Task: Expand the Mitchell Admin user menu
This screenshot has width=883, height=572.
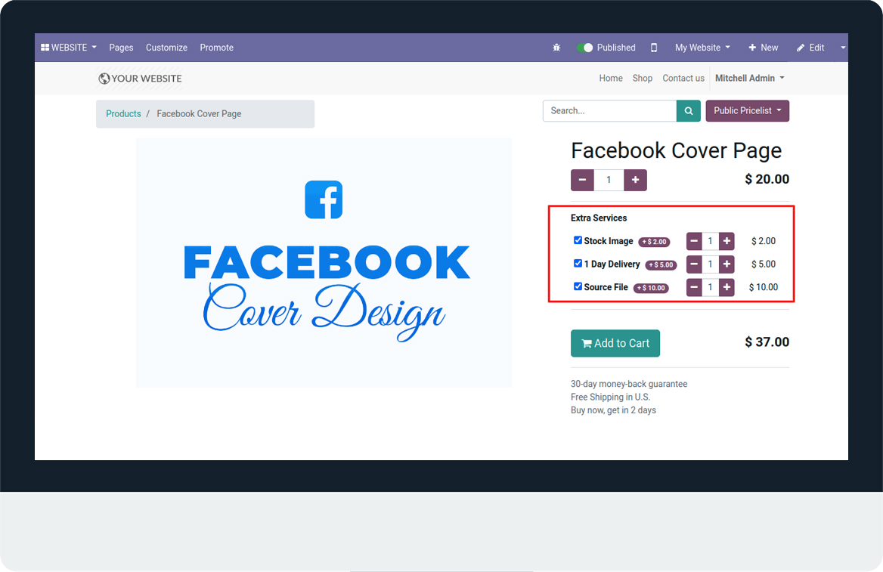Action: [x=749, y=79]
